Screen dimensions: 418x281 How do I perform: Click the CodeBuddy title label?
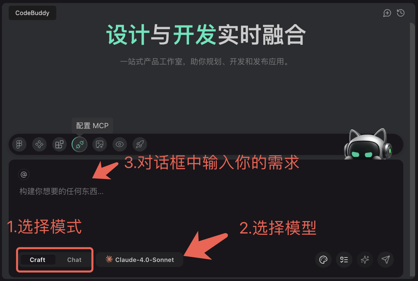(32, 13)
